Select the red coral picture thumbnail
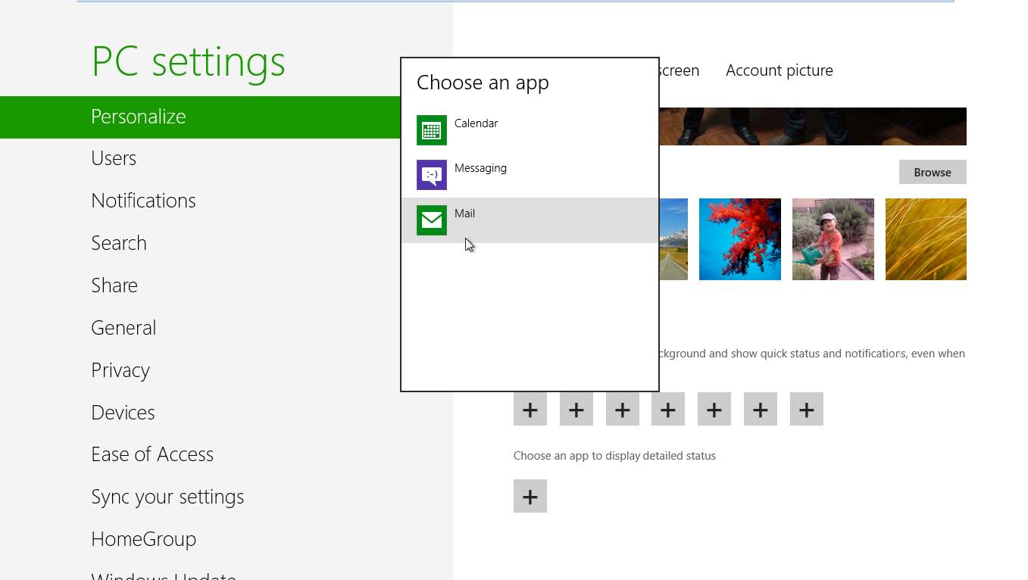The height and width of the screenshot is (580, 1028). [739, 239]
